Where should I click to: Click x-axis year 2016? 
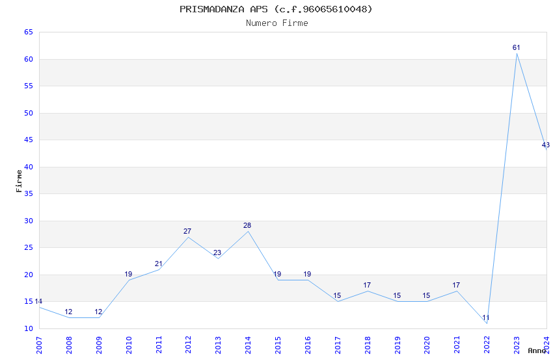coord(308,345)
